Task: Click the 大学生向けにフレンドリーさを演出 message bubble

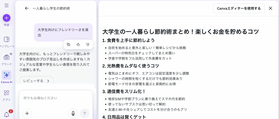Action: pos(63,32)
